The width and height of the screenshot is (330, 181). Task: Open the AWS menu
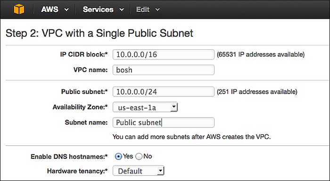tap(55, 9)
